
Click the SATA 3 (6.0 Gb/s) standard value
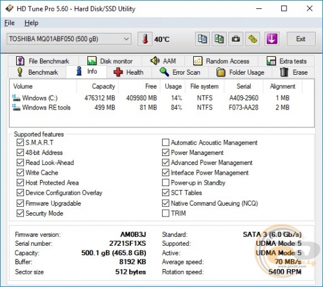pyautogui.click(x=272, y=234)
